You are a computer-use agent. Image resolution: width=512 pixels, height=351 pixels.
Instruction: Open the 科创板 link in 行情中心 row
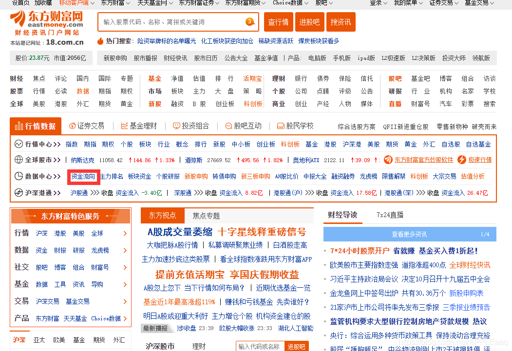pyautogui.click(x=290, y=144)
